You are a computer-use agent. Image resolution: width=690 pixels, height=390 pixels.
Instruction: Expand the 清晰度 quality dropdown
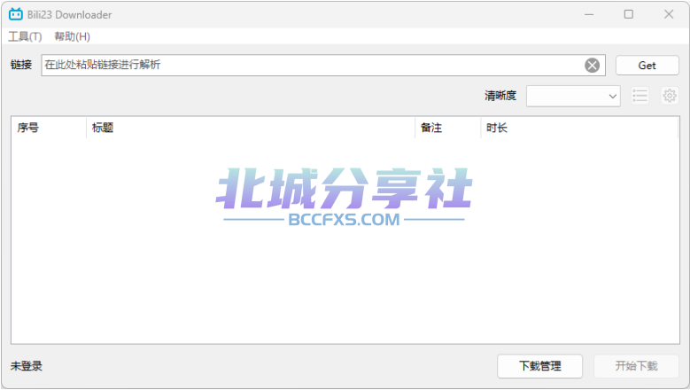pyautogui.click(x=573, y=96)
